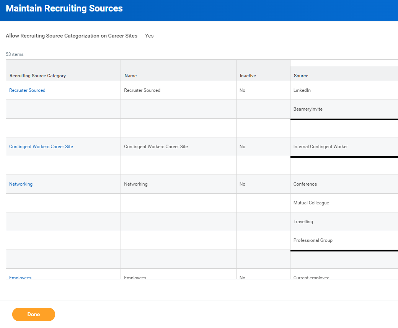Select the Professional Group source cell
This screenshot has width=398, height=328.
click(344, 240)
